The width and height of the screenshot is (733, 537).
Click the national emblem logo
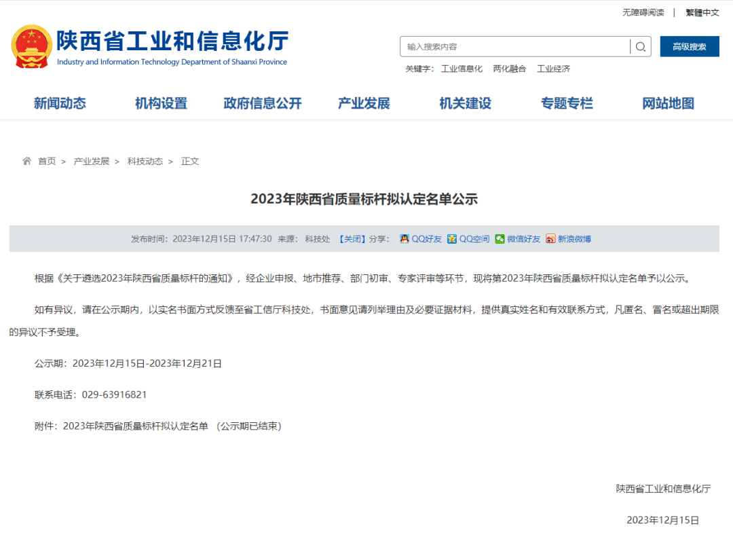[31, 46]
